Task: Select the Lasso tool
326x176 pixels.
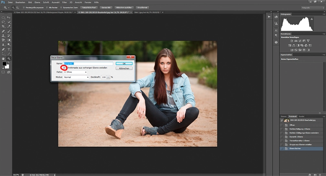Action: tap(3, 22)
